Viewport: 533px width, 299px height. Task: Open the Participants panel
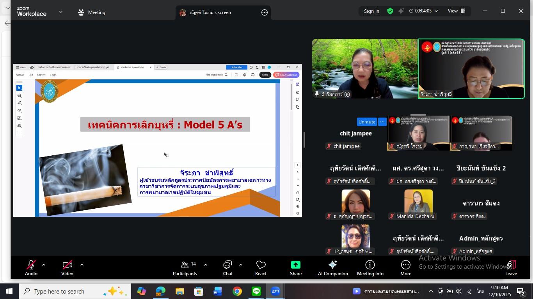point(185,268)
